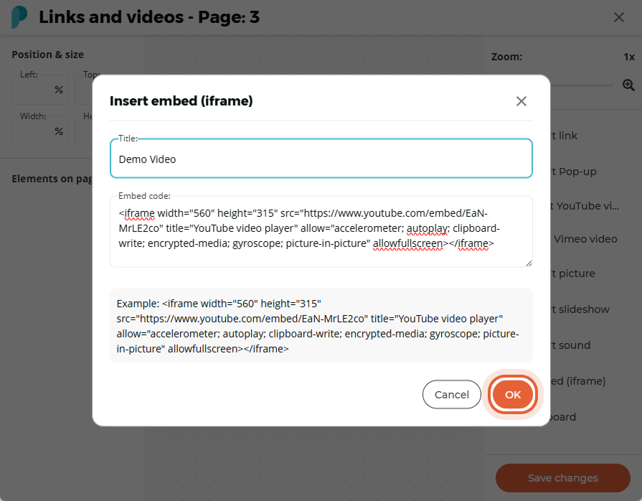
Task: Click the 1x zoom value
Action: (629, 57)
